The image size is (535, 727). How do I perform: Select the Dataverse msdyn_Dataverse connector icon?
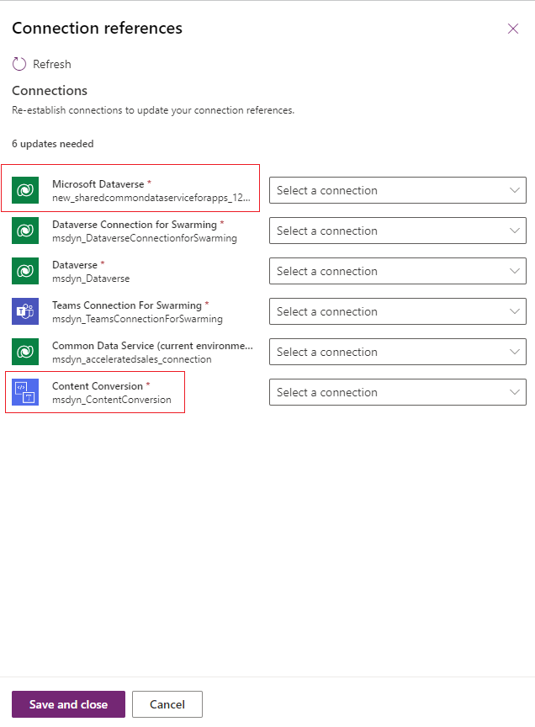pyautogui.click(x=24, y=271)
